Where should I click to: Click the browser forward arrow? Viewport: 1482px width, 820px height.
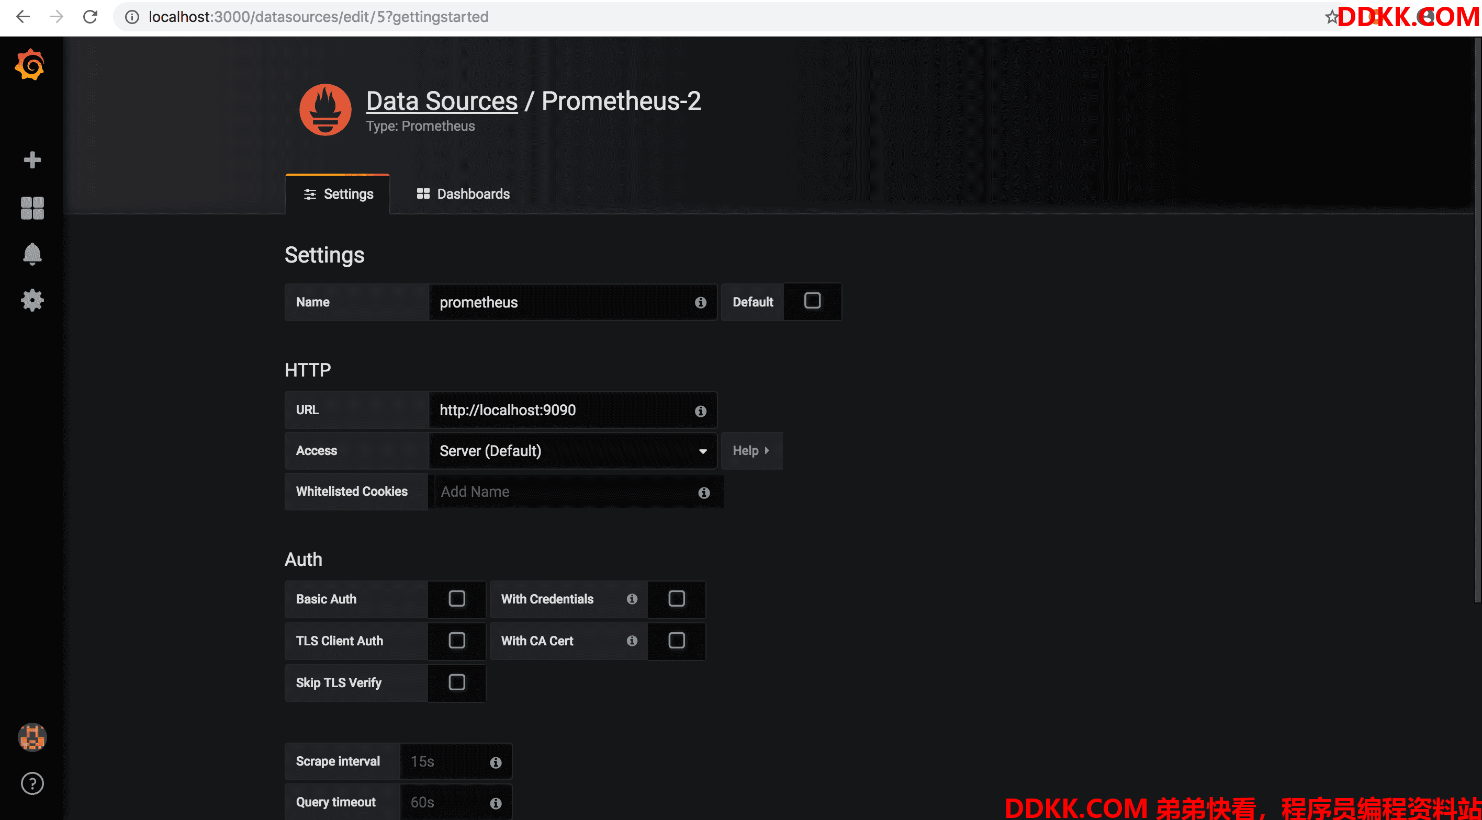point(57,17)
